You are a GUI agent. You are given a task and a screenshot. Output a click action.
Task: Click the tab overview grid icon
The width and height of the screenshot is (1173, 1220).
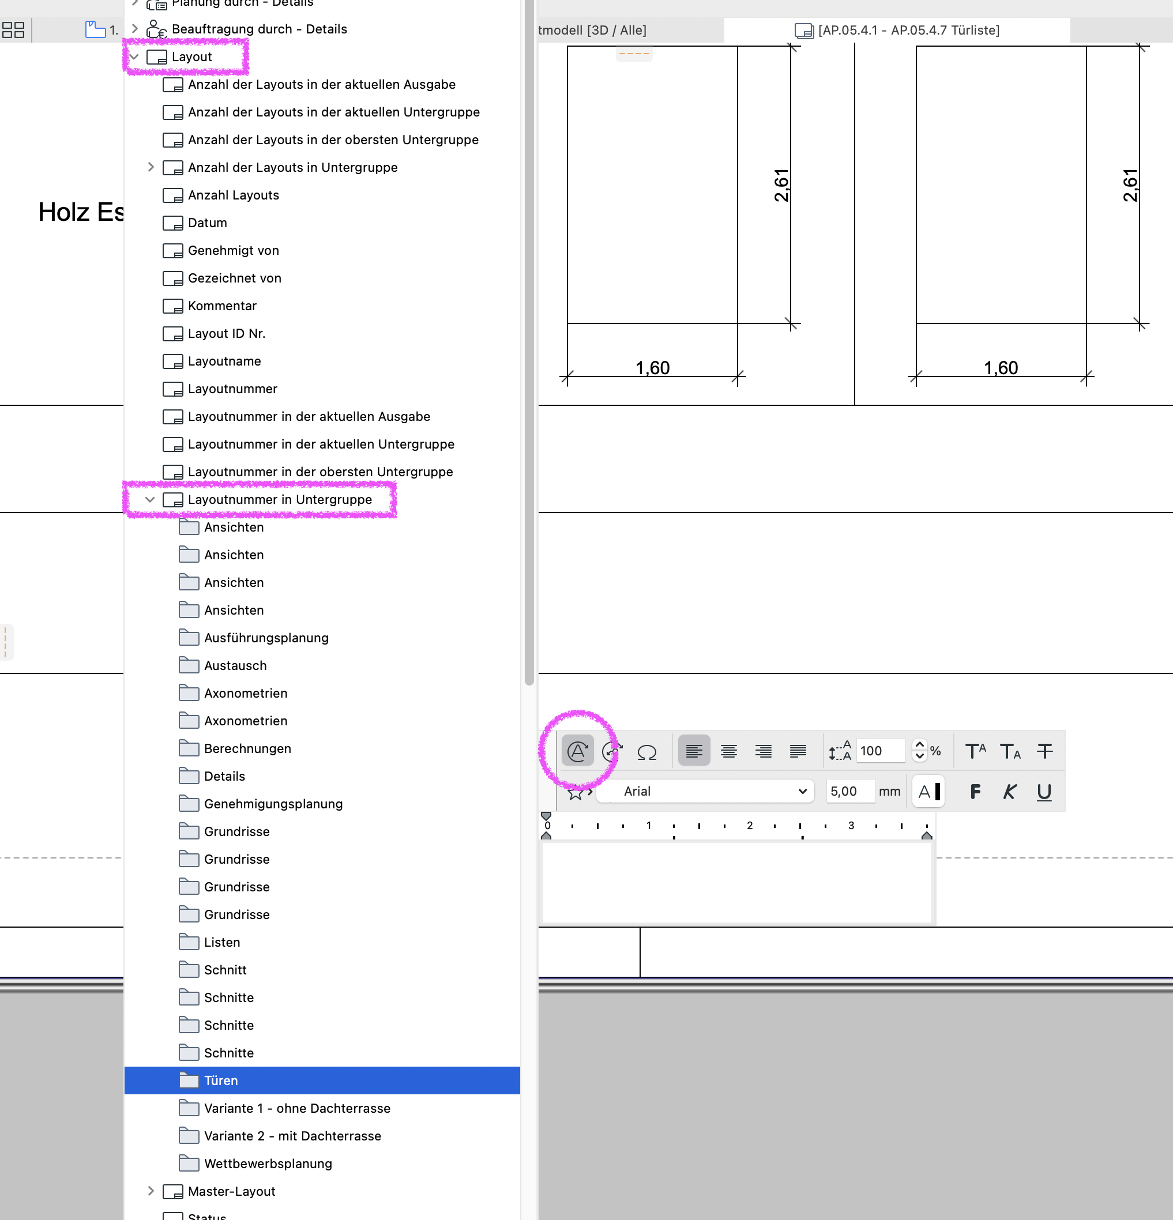tap(13, 29)
